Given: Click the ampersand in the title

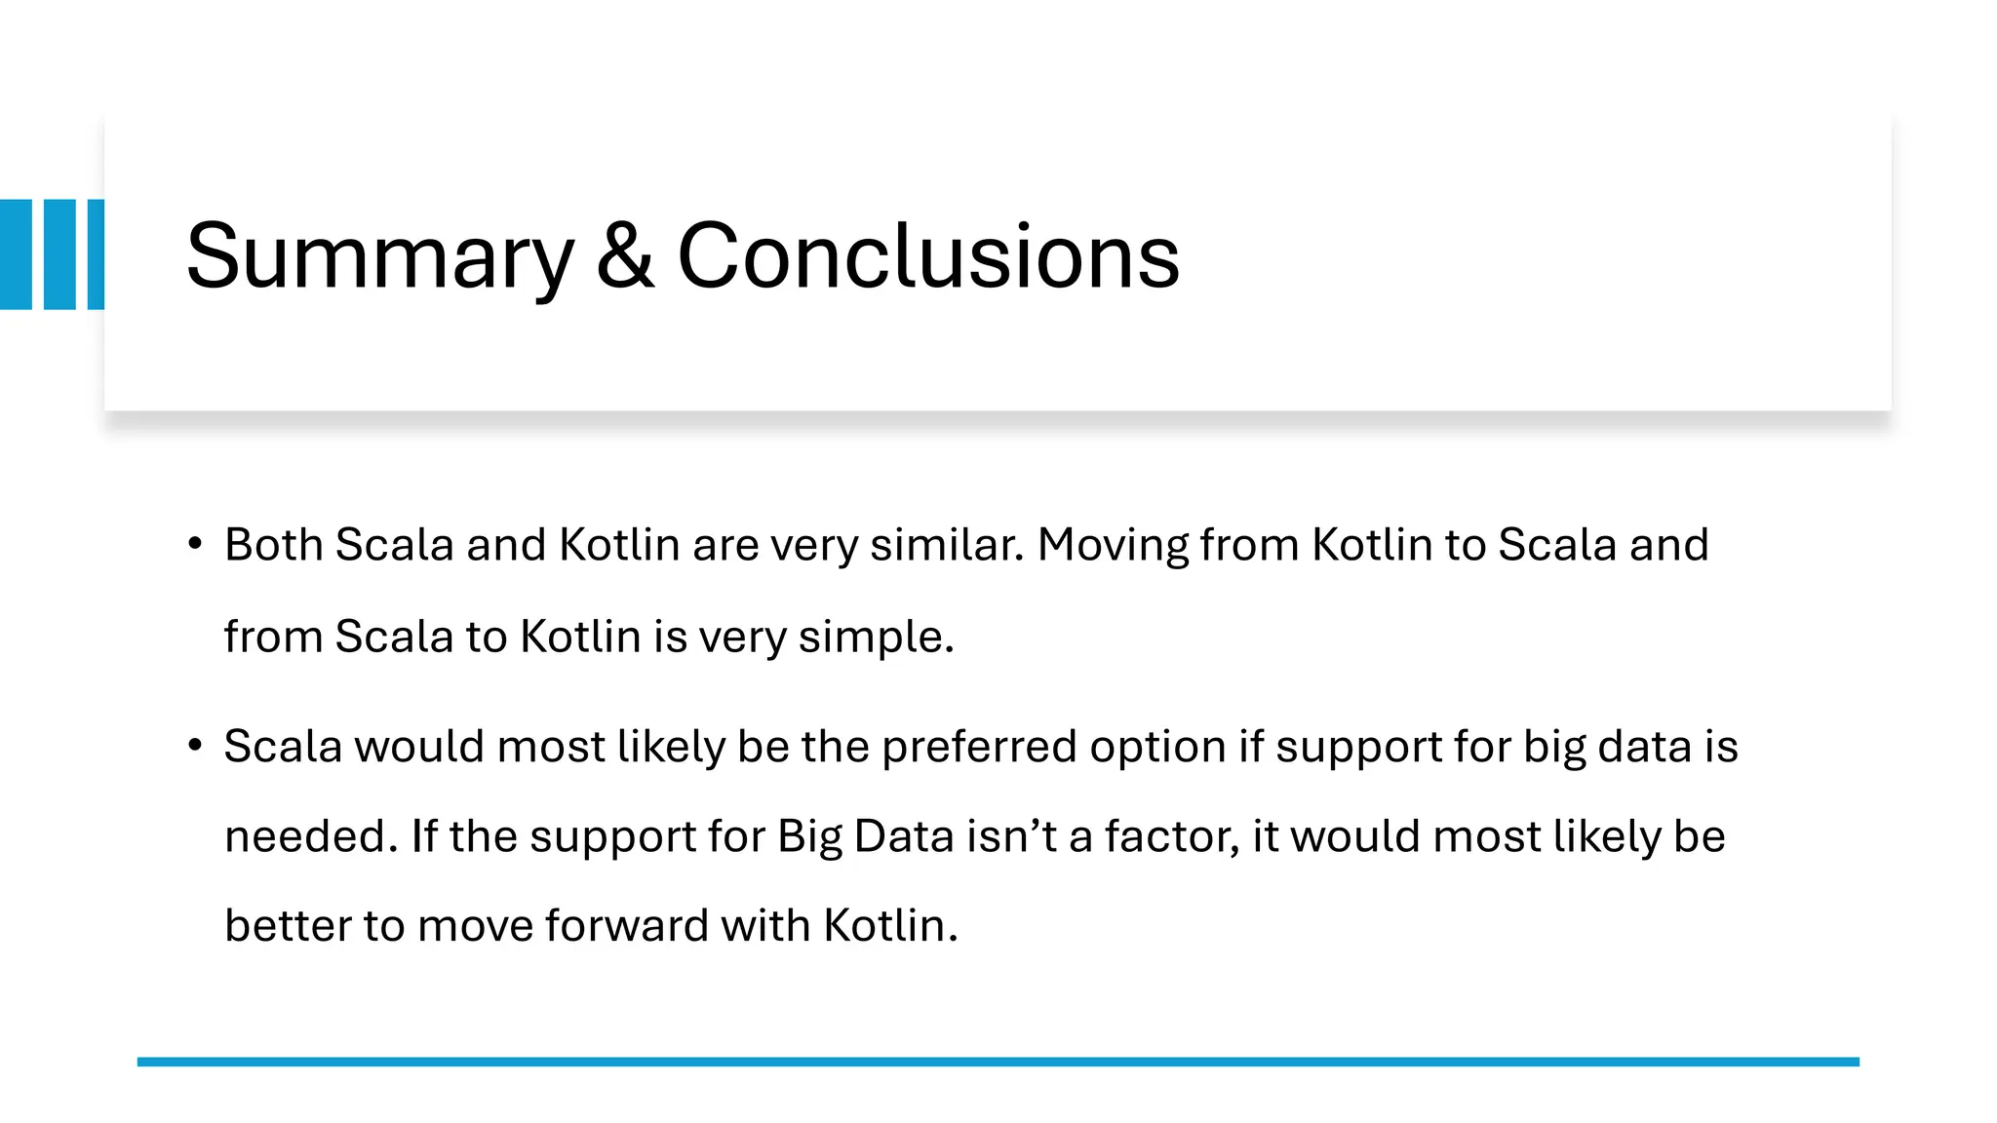Looking at the screenshot, I should tap(625, 256).
